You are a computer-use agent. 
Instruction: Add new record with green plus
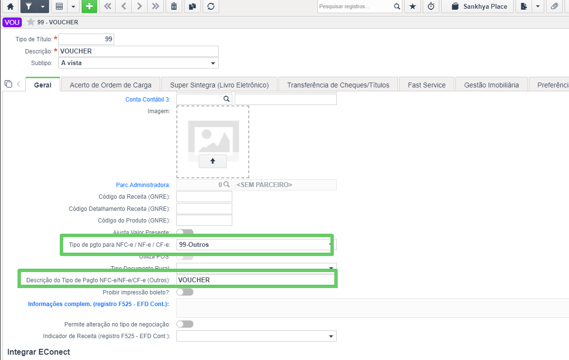coord(89,6)
